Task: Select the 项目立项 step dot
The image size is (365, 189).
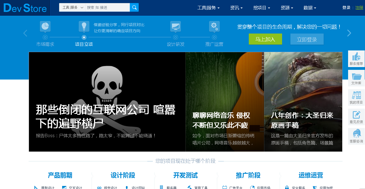Action: [84, 37]
